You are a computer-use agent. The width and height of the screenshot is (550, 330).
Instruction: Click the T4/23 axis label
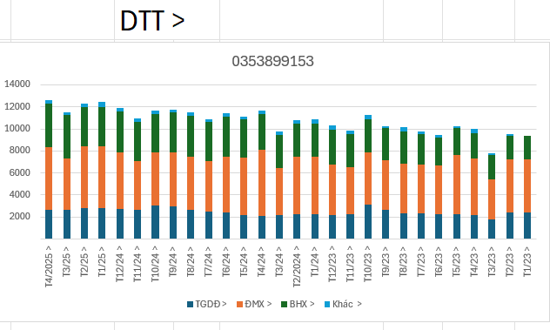tap(474, 261)
